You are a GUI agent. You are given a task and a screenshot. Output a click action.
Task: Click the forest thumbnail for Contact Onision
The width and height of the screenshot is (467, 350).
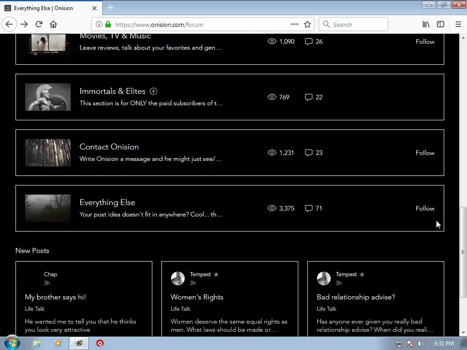(x=48, y=153)
